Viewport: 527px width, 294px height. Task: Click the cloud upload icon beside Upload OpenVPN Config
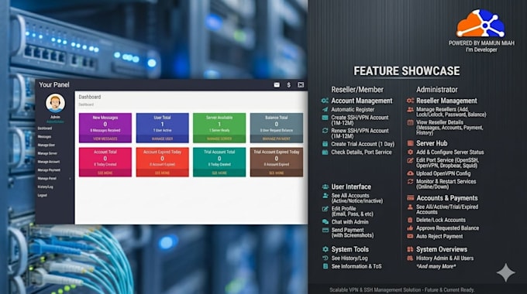pos(411,173)
